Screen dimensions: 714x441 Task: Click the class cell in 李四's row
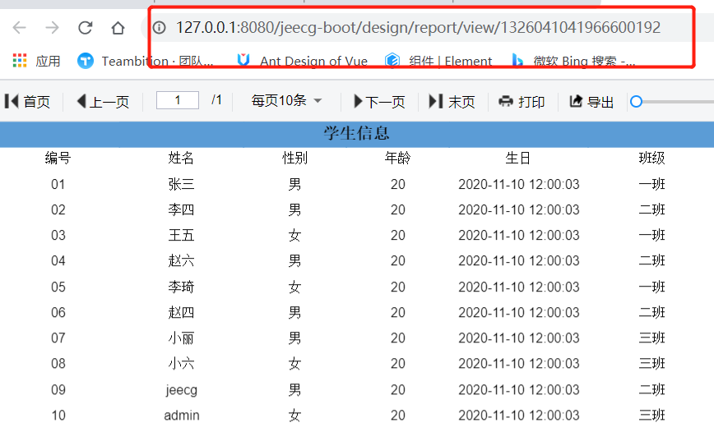click(651, 209)
